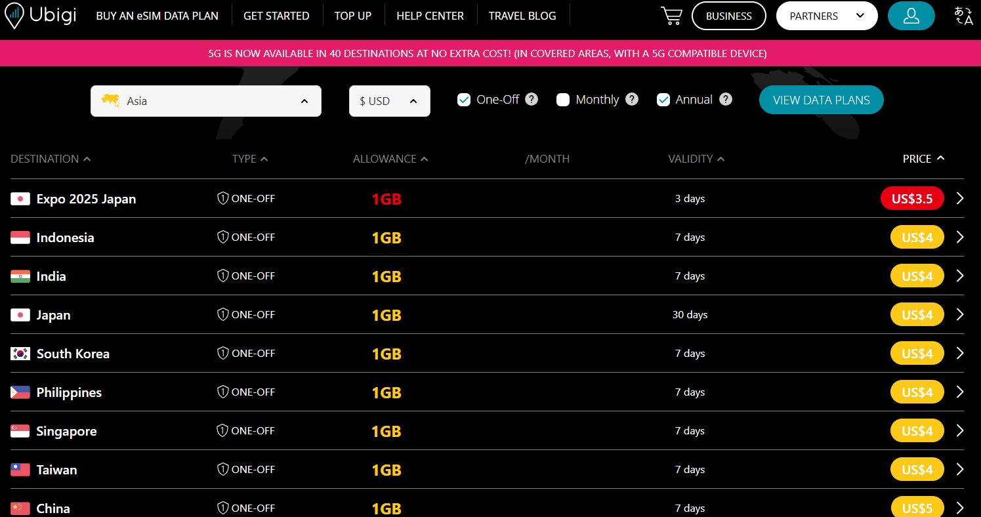The image size is (981, 517).
Task: Go to Top Up page
Action: [353, 16]
